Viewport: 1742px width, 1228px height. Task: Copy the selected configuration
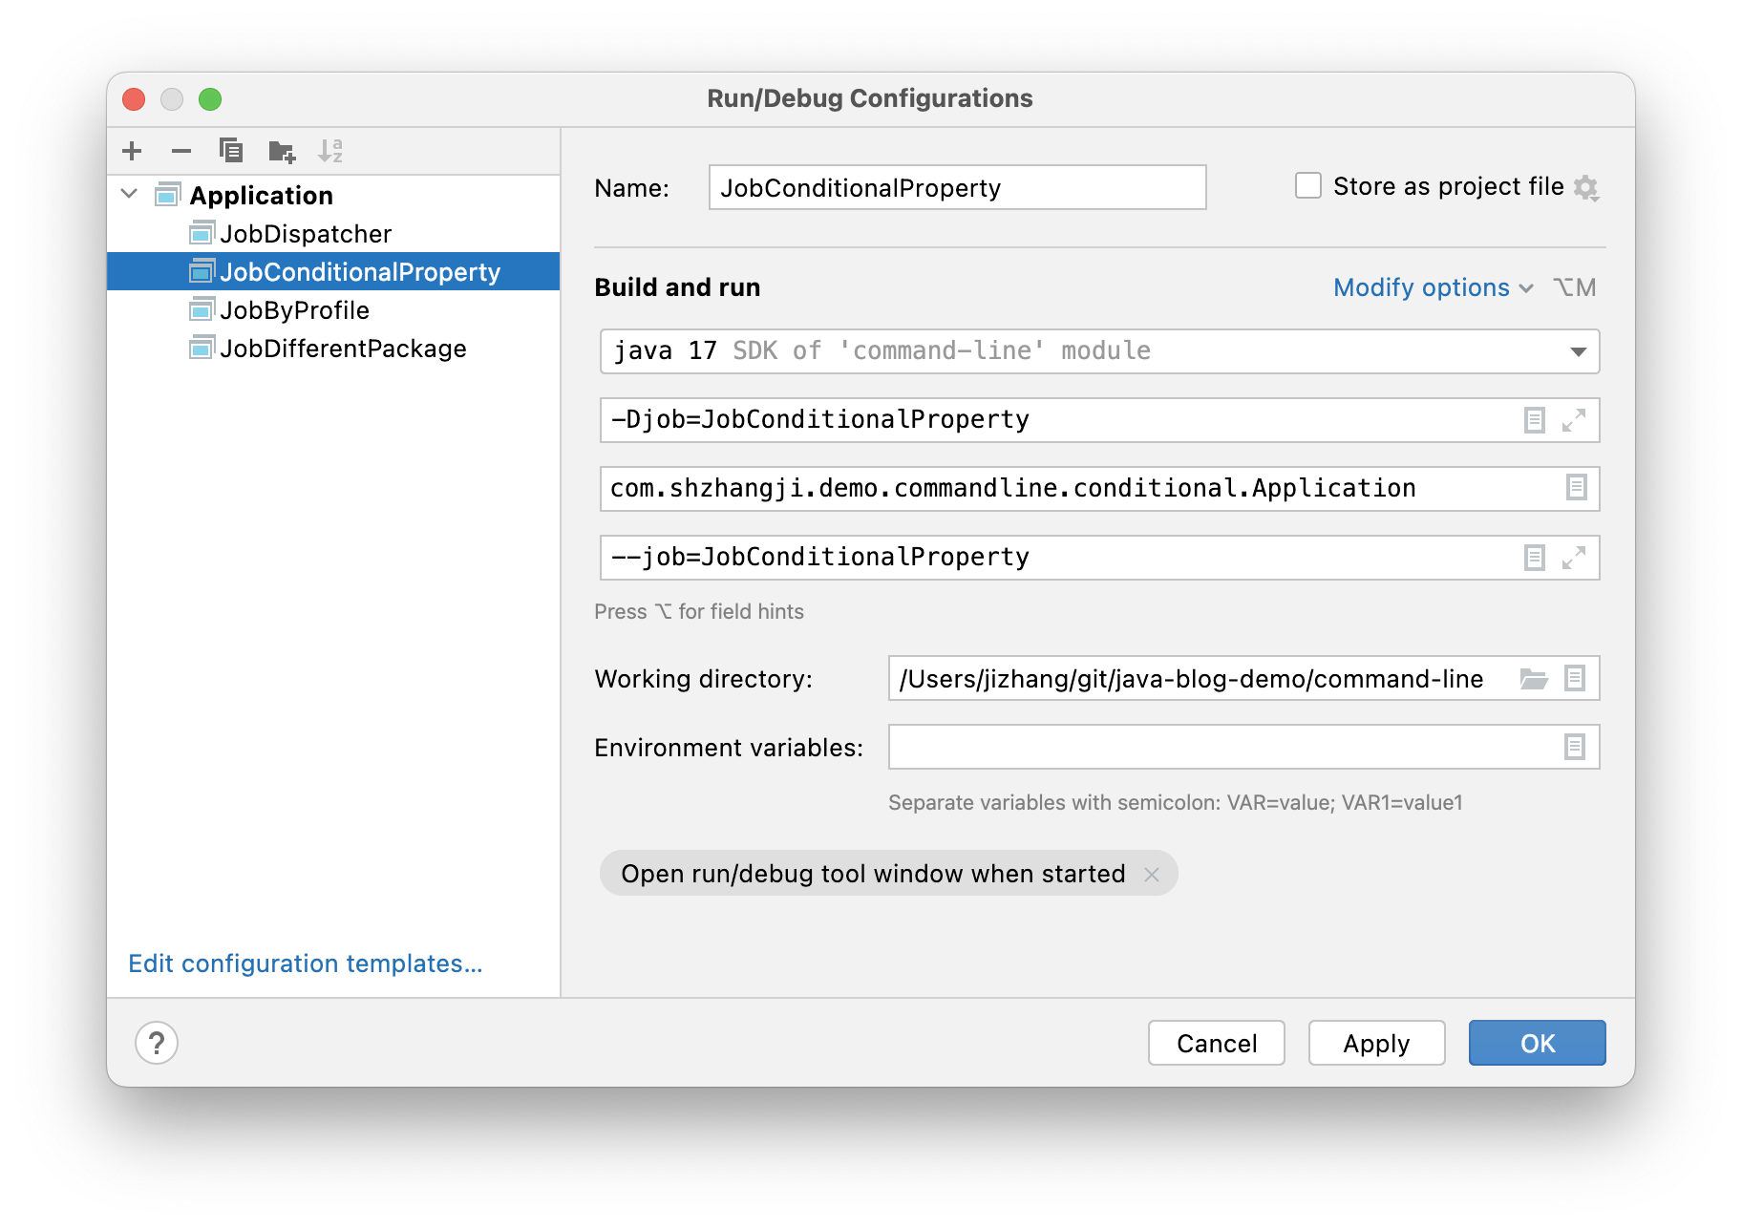231,151
